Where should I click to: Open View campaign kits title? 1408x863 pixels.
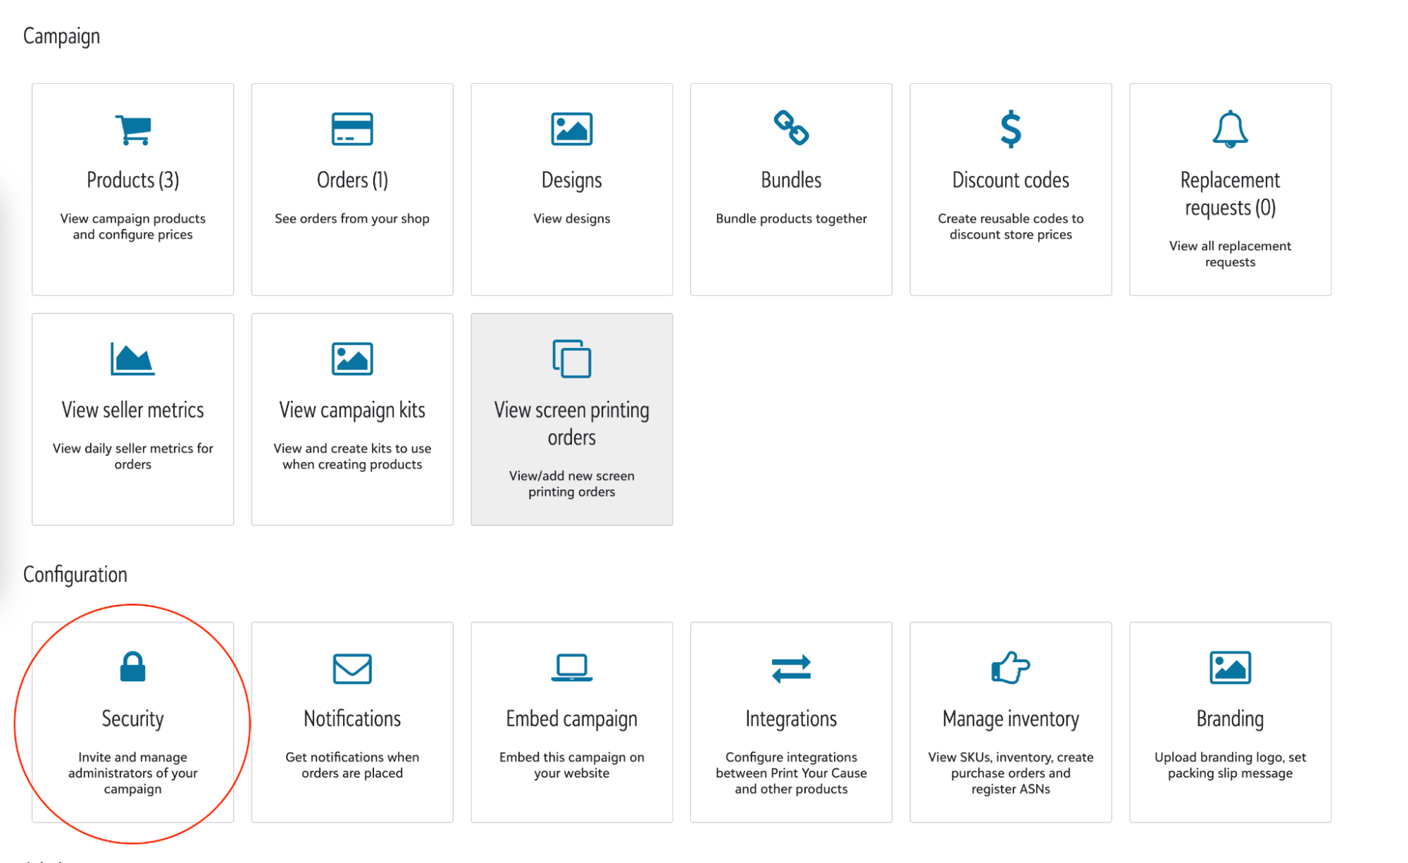pyautogui.click(x=352, y=410)
